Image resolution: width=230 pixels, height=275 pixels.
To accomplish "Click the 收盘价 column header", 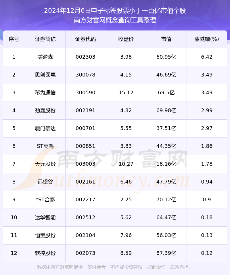I will pyautogui.click(x=126, y=39).
